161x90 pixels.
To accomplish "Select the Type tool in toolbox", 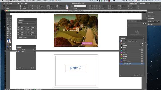I will click(x=8, y=25).
